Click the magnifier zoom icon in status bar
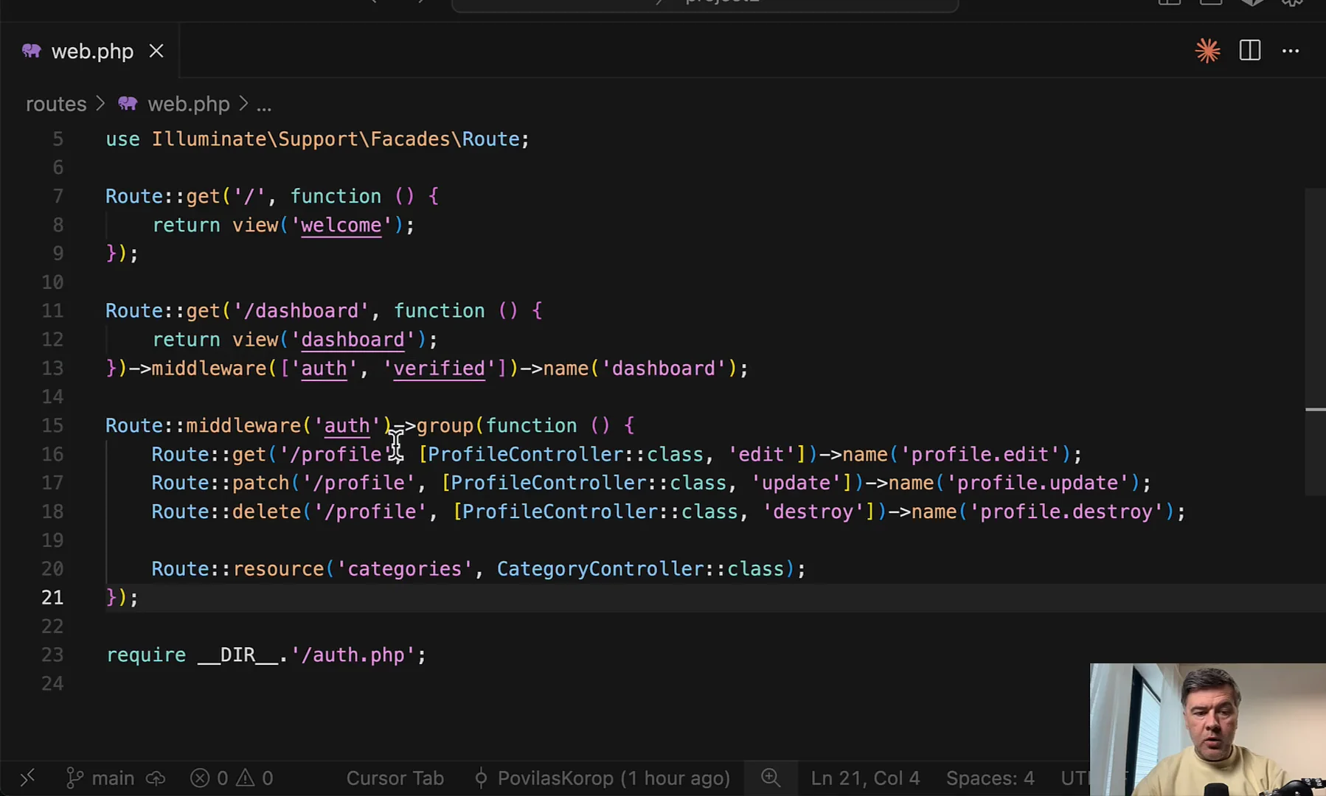The height and width of the screenshot is (796, 1326). coord(771,778)
